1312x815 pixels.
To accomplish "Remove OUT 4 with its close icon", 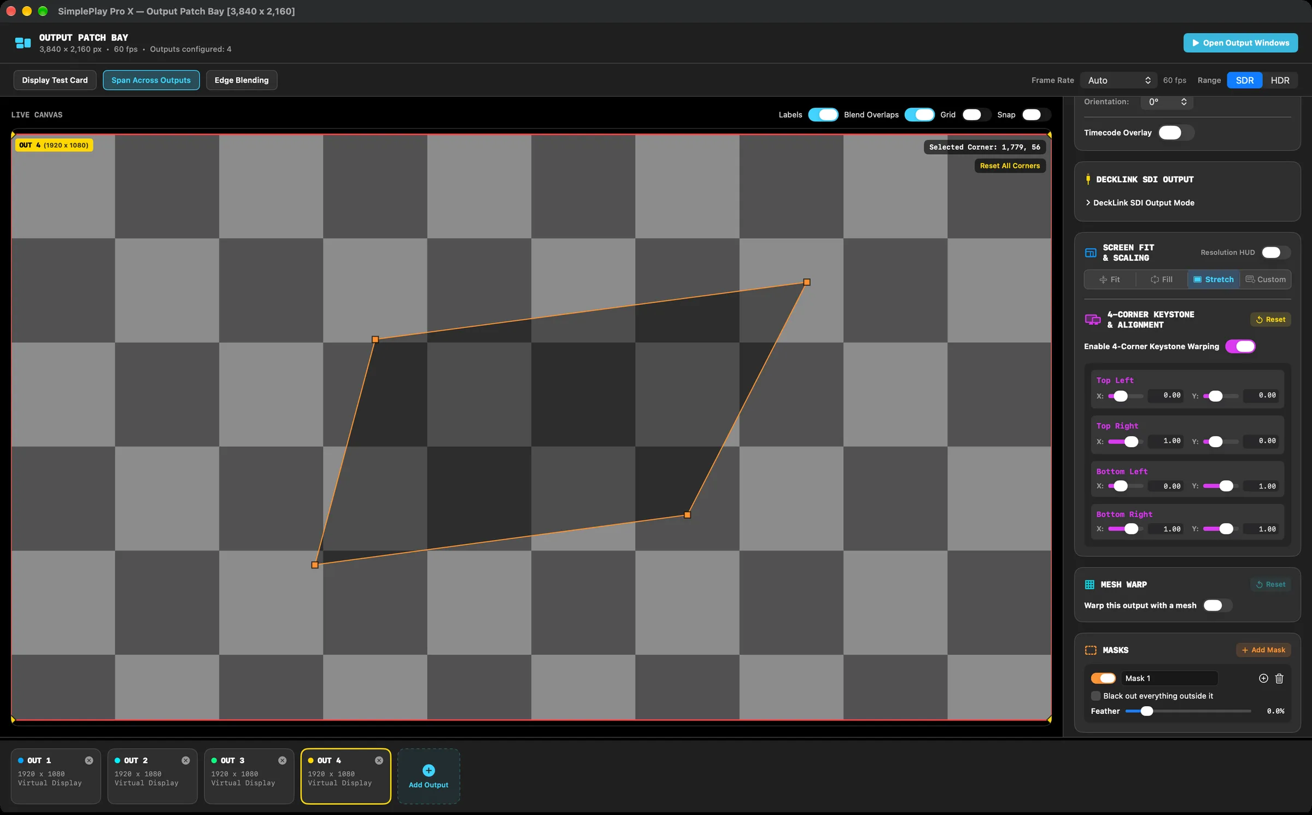I will (x=379, y=760).
